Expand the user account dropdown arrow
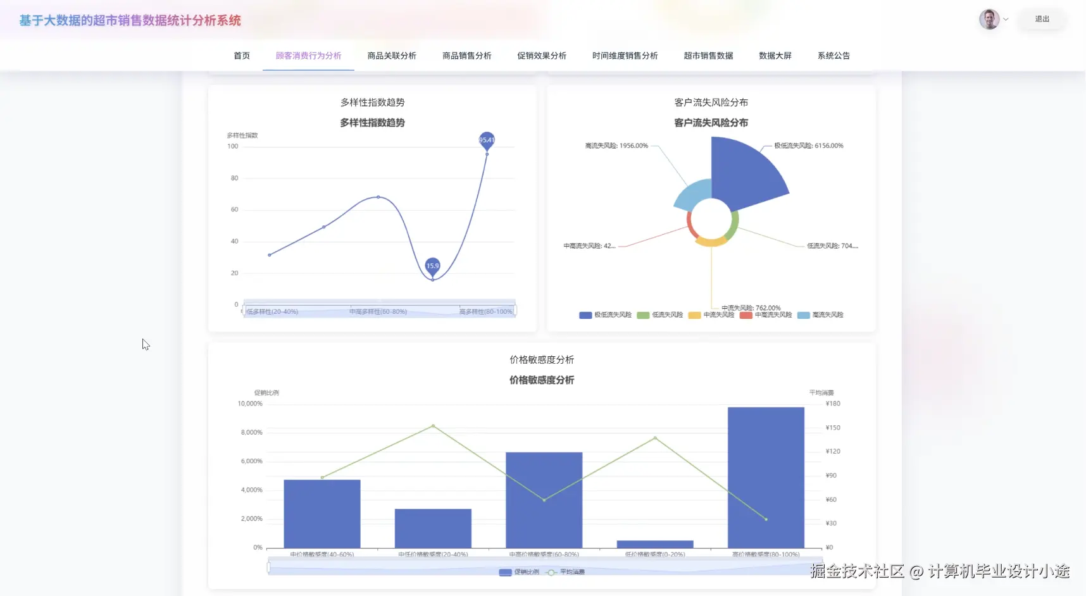 pos(1006,19)
